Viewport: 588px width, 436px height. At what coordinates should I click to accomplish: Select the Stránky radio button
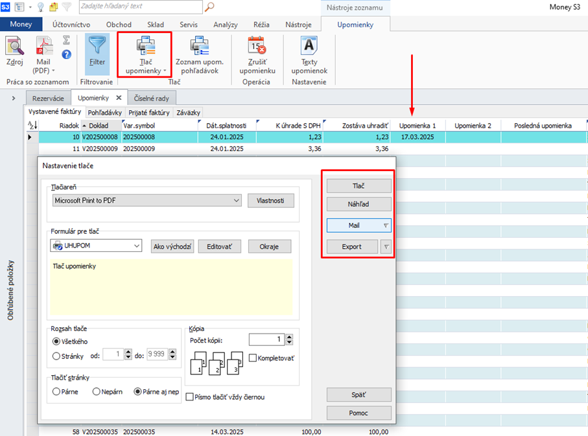56,355
